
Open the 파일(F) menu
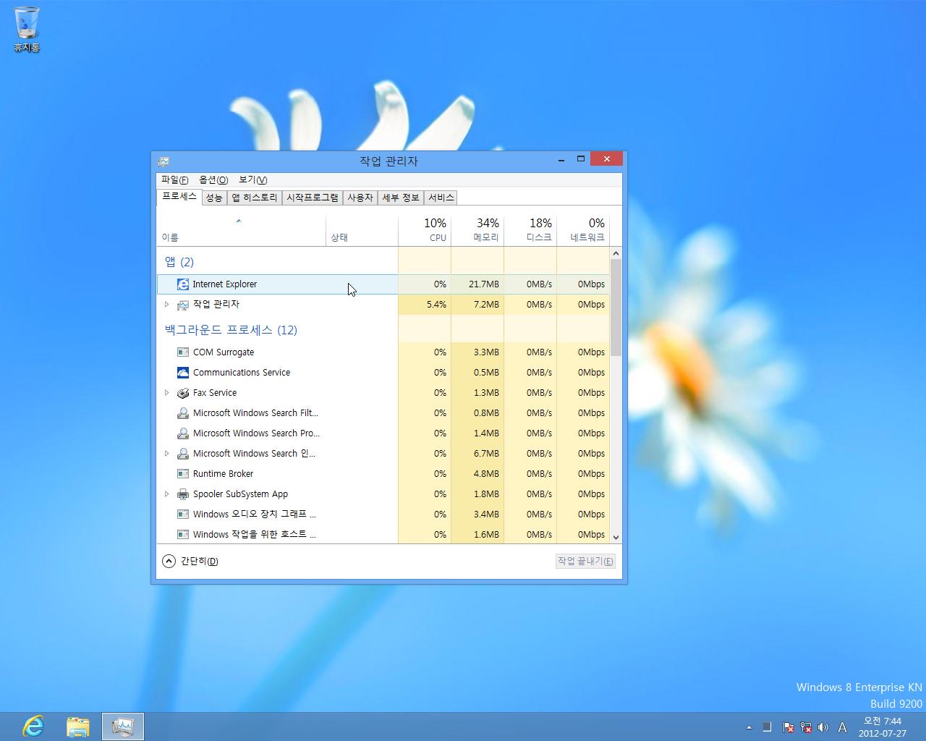174,179
